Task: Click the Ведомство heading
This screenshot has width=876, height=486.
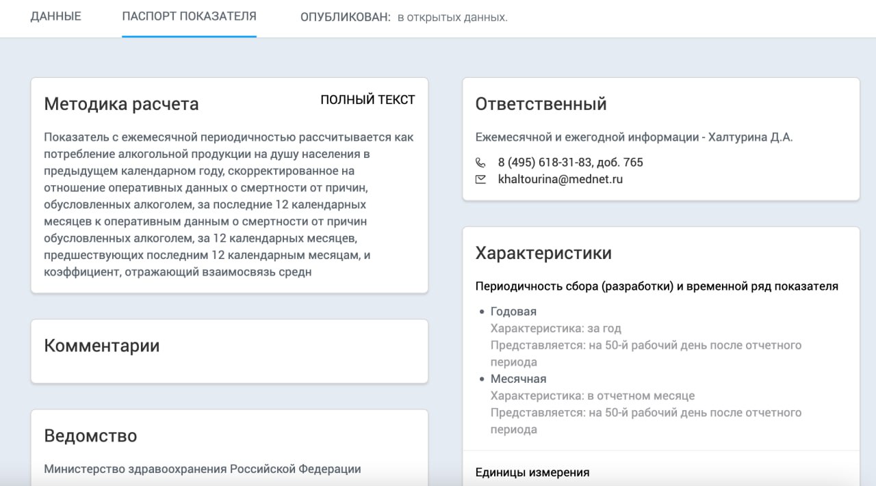Action: [90, 436]
